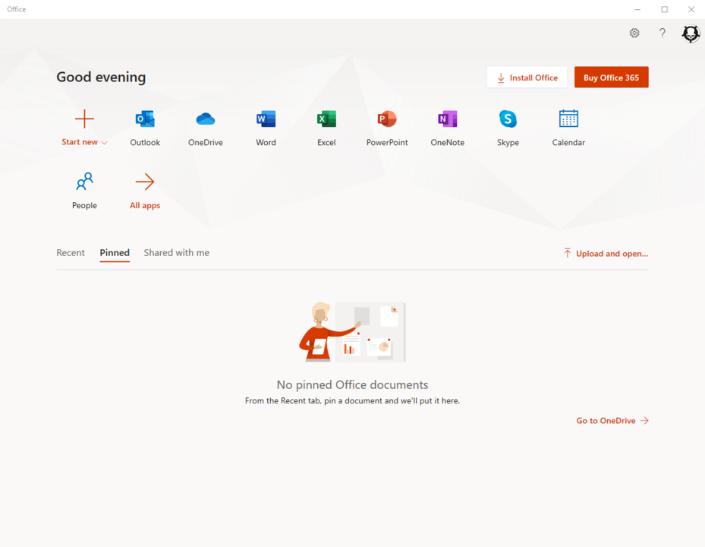Launch the OneNote app
Image resolution: width=705 pixels, height=547 pixels.
click(448, 119)
